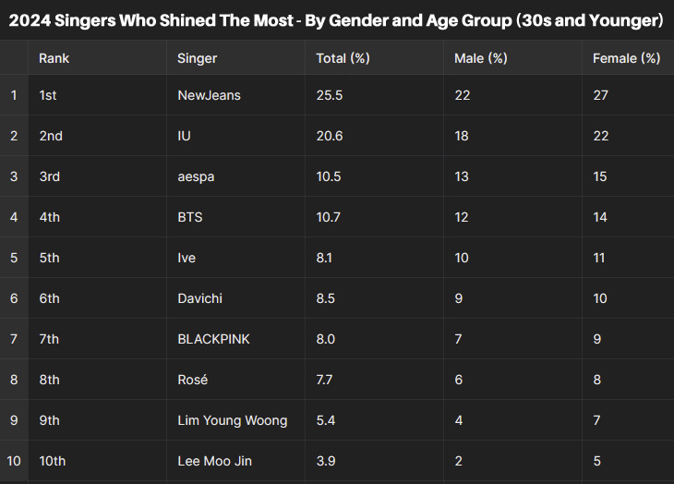Screen dimensions: 674x484
Task: Click total value 25.5 for NewJeans
Action: point(330,95)
